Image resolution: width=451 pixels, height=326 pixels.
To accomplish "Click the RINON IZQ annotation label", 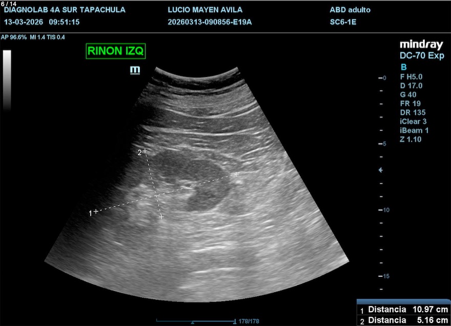I will (116, 51).
